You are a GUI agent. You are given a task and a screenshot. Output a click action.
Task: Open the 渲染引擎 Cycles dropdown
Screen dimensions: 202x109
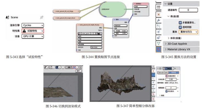tap(33, 25)
